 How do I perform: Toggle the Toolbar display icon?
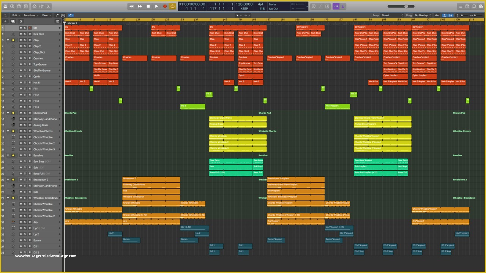[25, 6]
